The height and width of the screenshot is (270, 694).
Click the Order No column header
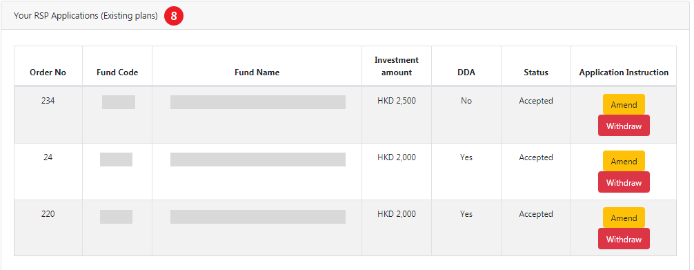(x=48, y=73)
